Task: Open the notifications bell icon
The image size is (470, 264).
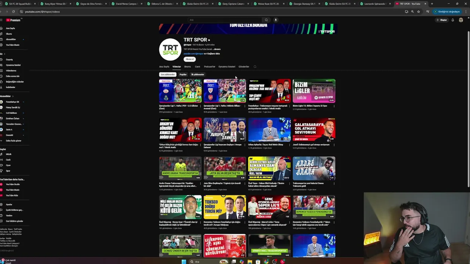Action: (453, 20)
